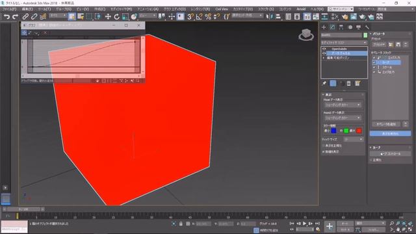Switch to the Create command panel tab

(x=324, y=27)
